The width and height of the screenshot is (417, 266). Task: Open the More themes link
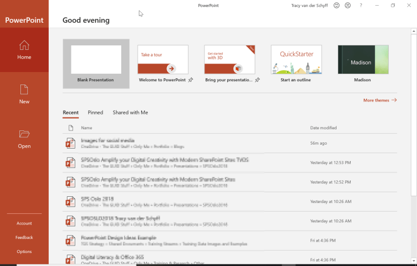(x=380, y=100)
